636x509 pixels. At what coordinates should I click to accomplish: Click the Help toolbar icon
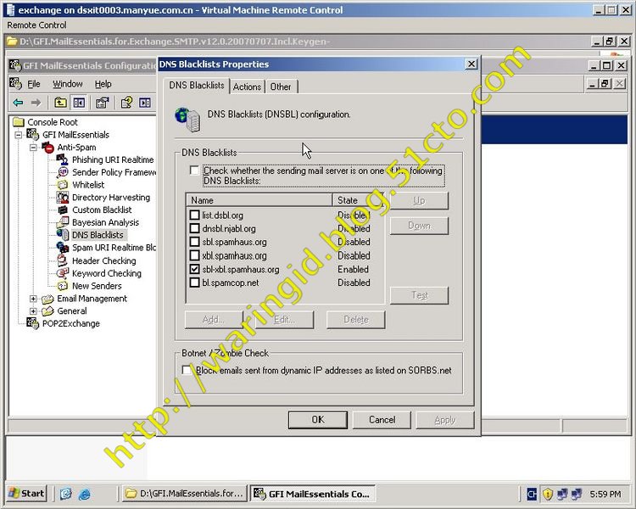click(126, 103)
